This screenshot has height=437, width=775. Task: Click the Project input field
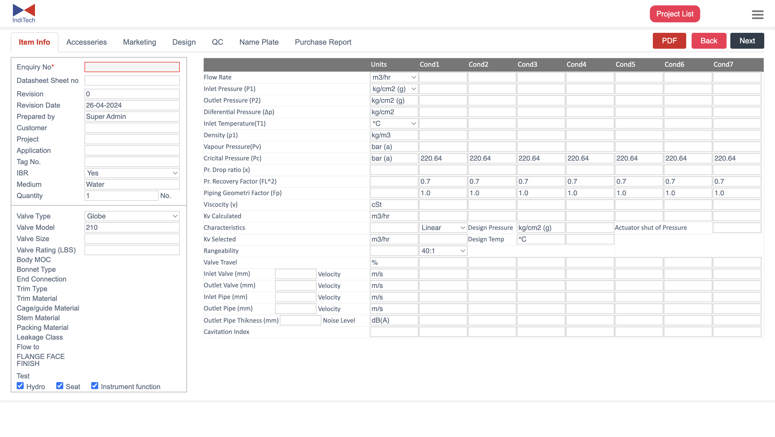pos(132,139)
